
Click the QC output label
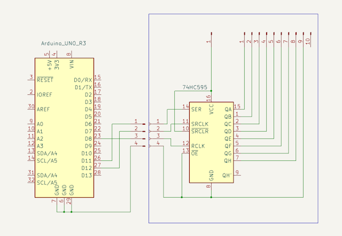click(228, 124)
